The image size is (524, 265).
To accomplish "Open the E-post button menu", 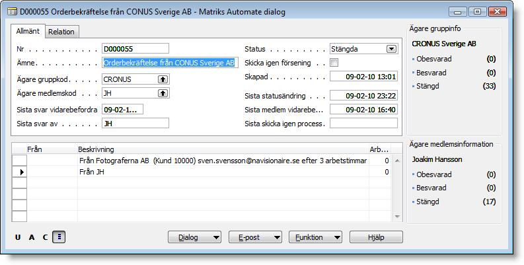I will click(255, 237).
